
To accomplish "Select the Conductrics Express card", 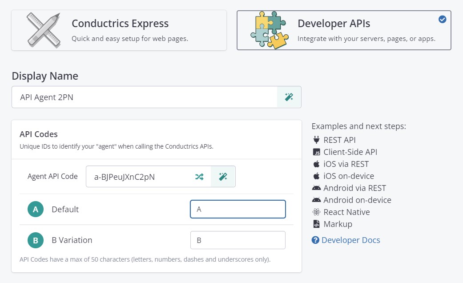I will pos(119,30).
